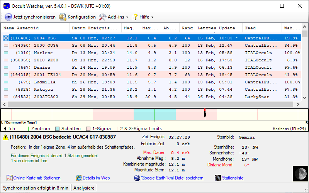Click the 19.9% probability cell
Screen dimensions: 309x193
[291, 38]
